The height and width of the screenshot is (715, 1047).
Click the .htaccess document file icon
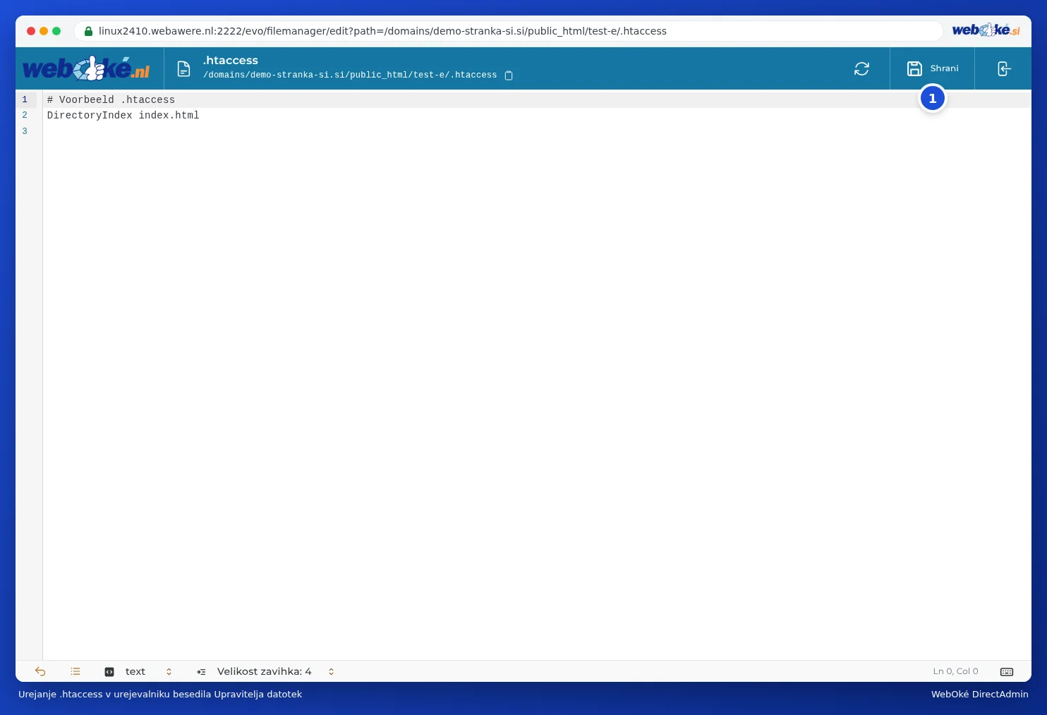(183, 68)
